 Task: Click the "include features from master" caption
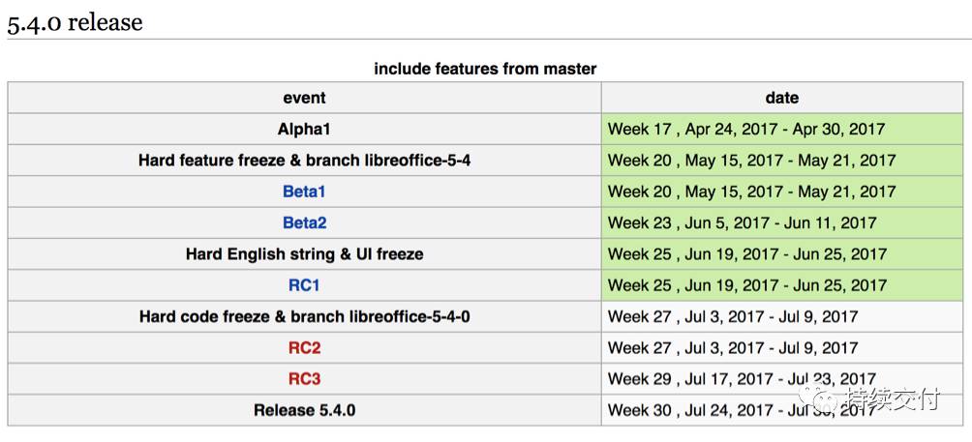pyautogui.click(x=485, y=69)
